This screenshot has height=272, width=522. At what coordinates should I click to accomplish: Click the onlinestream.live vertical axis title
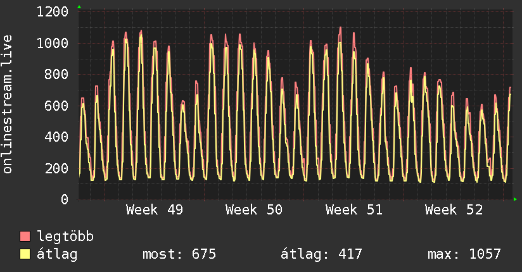coord(8,104)
